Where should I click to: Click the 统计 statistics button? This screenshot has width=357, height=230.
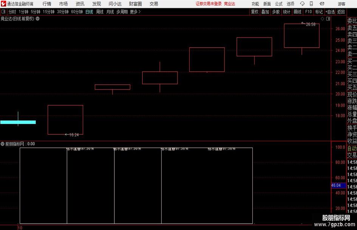click(x=286, y=12)
